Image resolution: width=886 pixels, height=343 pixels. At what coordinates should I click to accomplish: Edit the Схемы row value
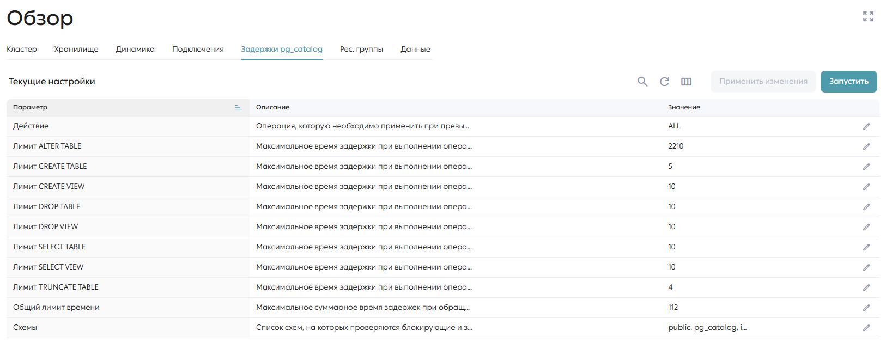coord(866,328)
